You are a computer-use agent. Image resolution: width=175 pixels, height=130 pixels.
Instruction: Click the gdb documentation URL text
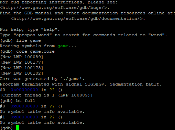pos(78,19)
